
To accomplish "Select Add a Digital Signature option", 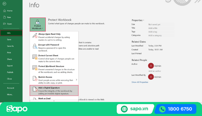I will pyautogui.click(x=54, y=90).
